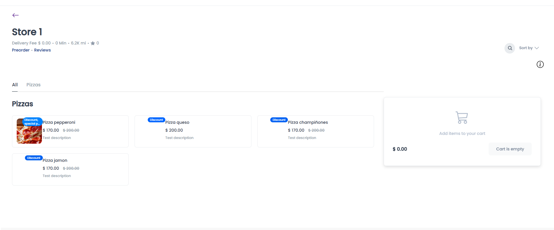
Task: Click Test description under Pizza queso
Action: 179,138
